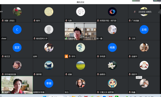Click the muted microphone icon beside 马艳
161x97 pixels.
(x=66, y=21)
